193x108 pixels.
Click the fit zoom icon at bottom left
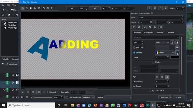pos(22,97)
